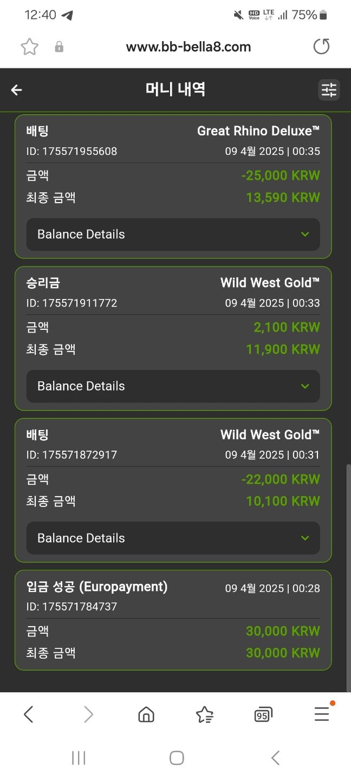Image resolution: width=351 pixels, height=780 pixels.
Task: Expand Balance Details for Wild West Gold win
Action: click(173, 386)
